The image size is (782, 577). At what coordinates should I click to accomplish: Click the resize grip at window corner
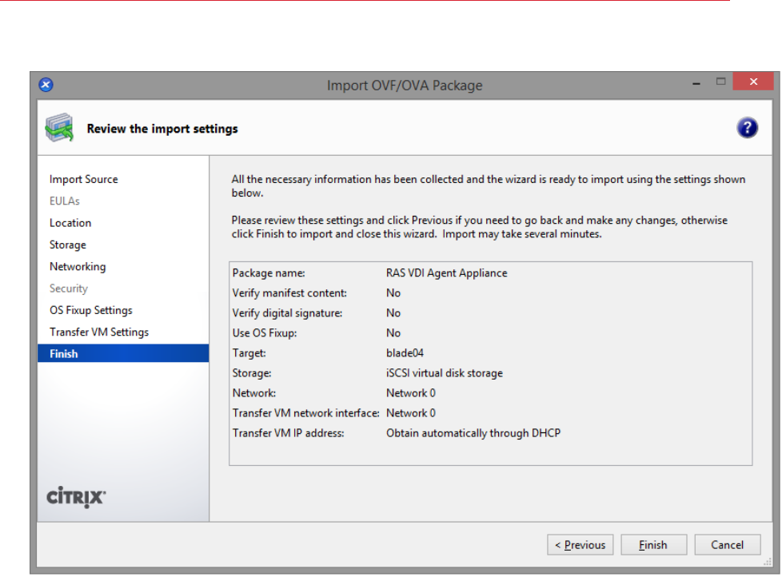(769, 563)
